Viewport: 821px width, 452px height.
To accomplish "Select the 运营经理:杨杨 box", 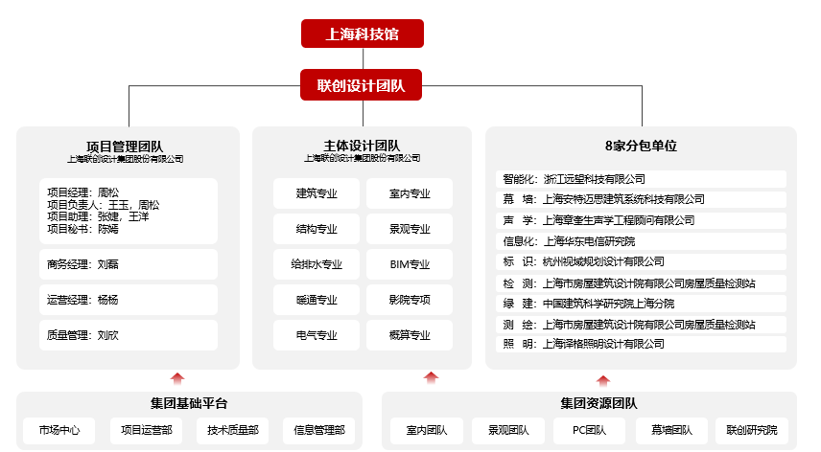I will click(x=129, y=300).
